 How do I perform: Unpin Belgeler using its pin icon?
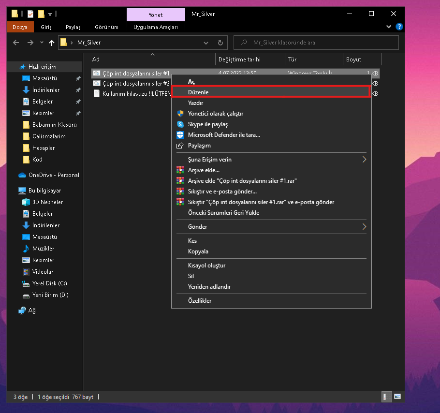coord(78,102)
